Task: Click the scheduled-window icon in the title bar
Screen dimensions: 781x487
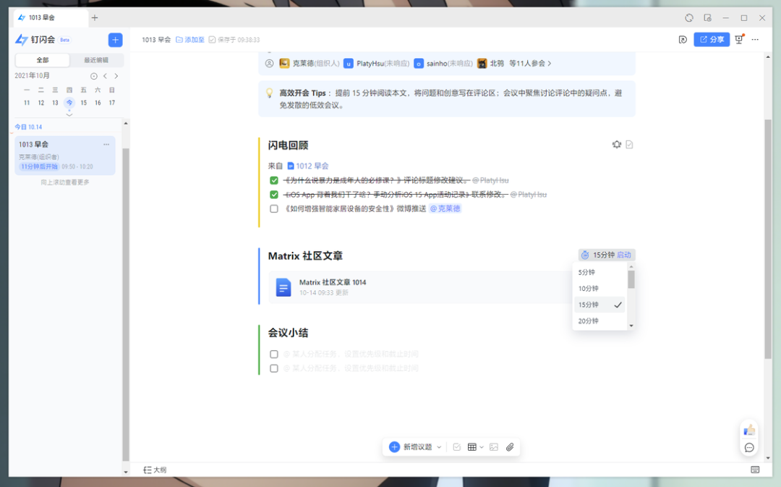Action: 707,17
